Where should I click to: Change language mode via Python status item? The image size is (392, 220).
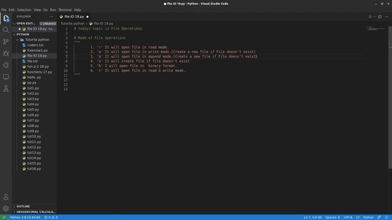[x=368, y=218]
